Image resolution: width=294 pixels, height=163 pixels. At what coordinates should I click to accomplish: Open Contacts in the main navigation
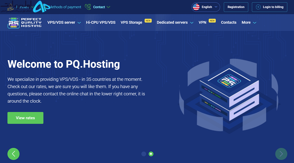(228, 23)
